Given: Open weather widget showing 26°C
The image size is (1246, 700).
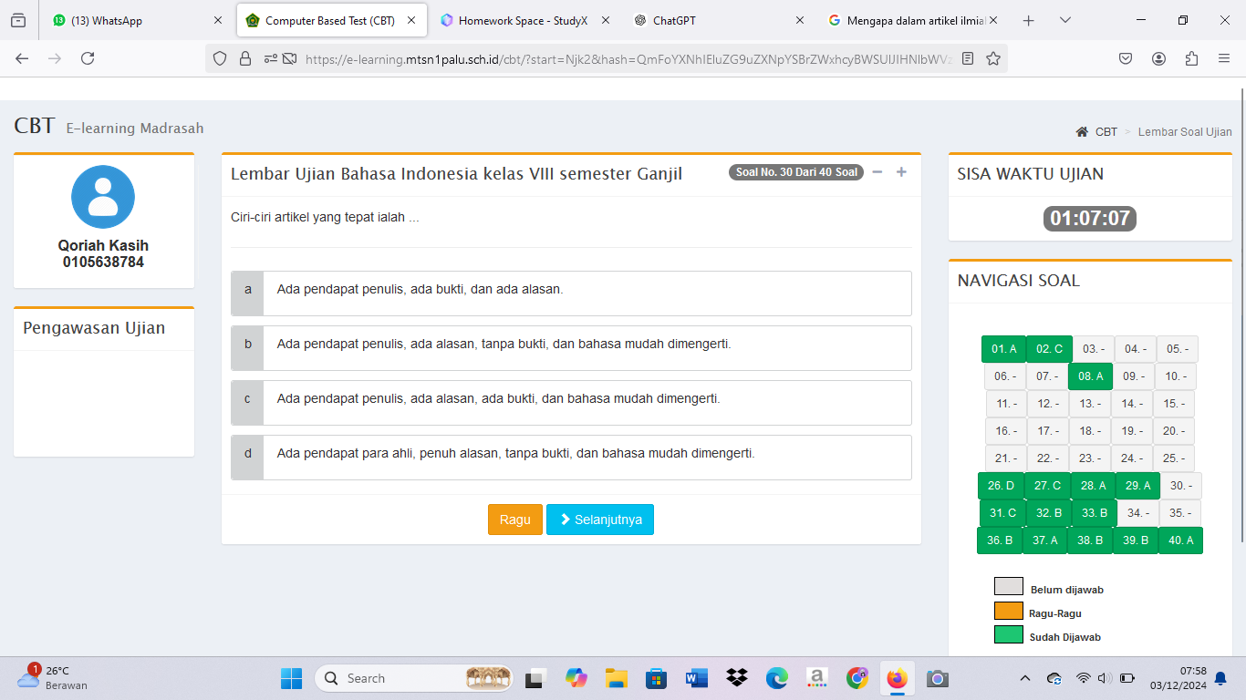Looking at the screenshot, I should pyautogui.click(x=53, y=677).
